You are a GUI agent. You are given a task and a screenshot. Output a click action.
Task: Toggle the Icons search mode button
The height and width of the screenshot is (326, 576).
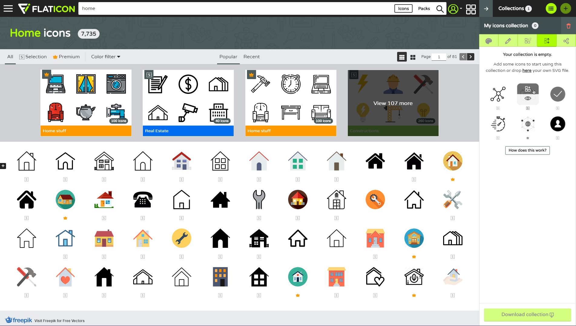pyautogui.click(x=403, y=8)
